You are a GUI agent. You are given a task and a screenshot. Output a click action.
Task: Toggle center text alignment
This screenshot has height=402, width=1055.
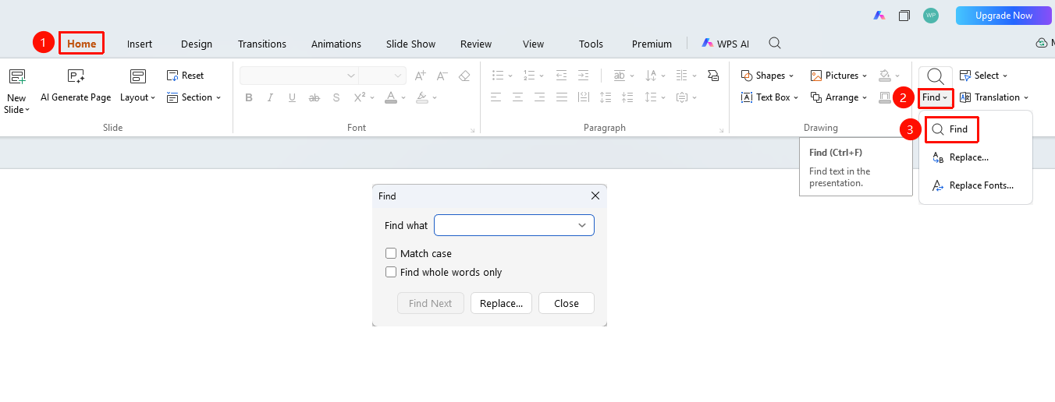click(x=517, y=97)
